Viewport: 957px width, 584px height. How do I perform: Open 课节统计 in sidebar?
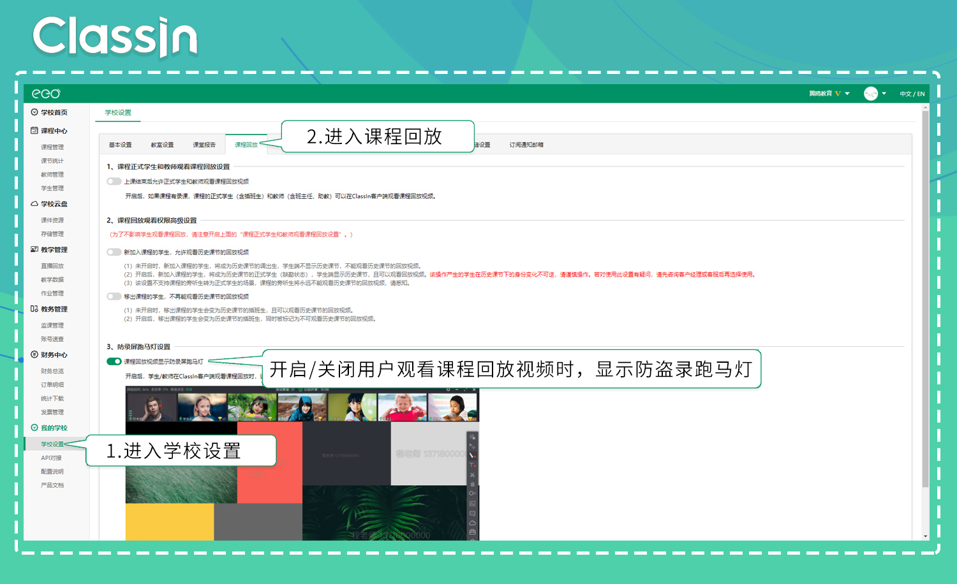coord(52,161)
